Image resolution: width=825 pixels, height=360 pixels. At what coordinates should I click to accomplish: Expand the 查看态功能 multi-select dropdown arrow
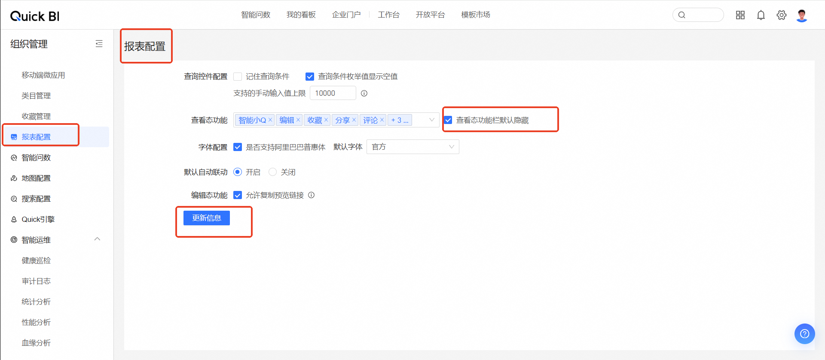431,120
